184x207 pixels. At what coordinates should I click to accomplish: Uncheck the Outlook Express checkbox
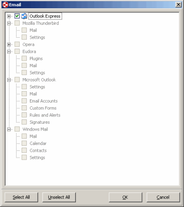point(17,16)
